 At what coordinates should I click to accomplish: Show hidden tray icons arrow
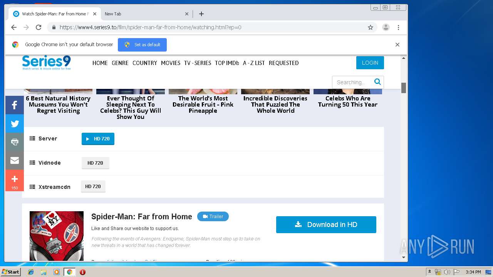pos(429,272)
